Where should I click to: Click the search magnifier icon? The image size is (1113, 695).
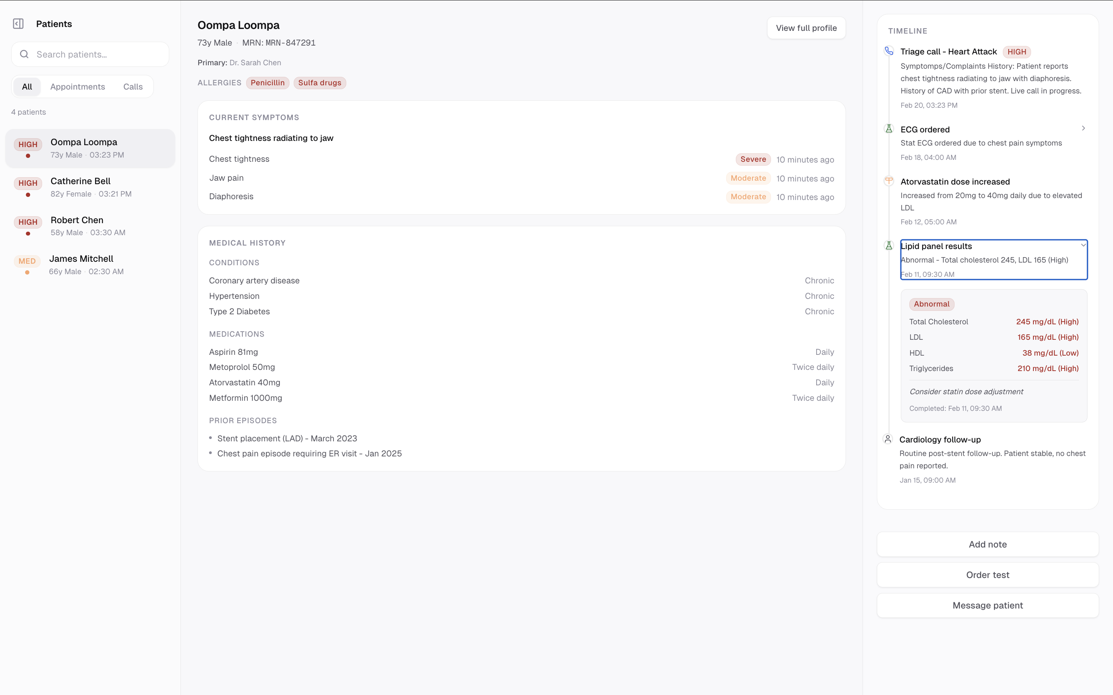24,54
